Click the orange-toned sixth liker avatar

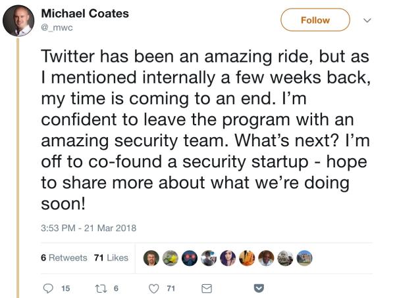(x=247, y=258)
